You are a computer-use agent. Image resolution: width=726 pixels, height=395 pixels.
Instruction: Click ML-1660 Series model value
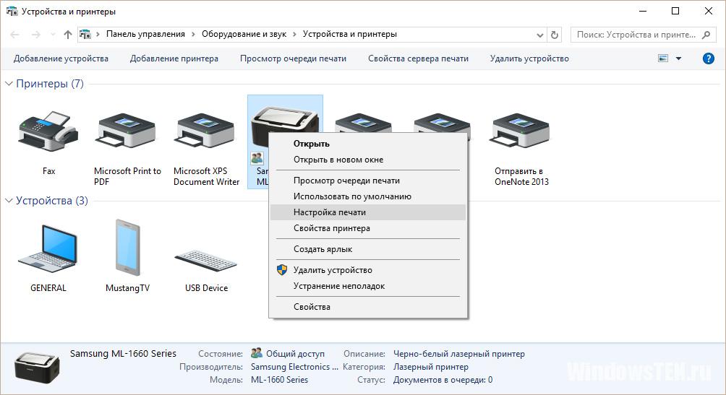[x=279, y=380]
